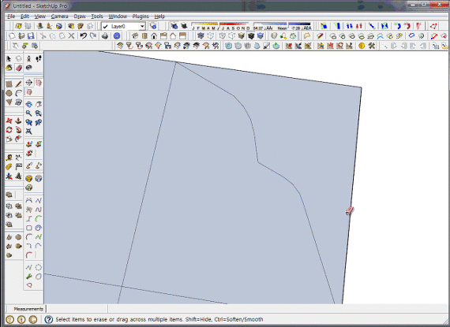Click the Undo arrow icon
Image resolution: width=450 pixels, height=327 pixels.
click(x=83, y=35)
